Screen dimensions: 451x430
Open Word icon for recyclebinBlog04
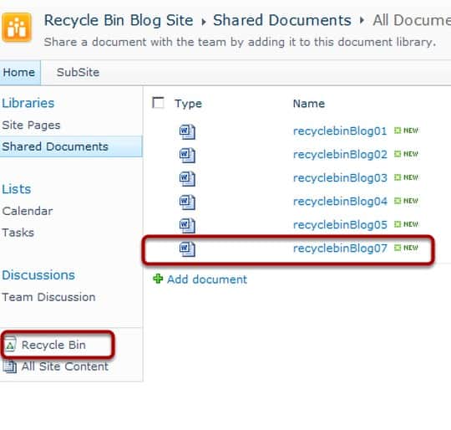[187, 202]
